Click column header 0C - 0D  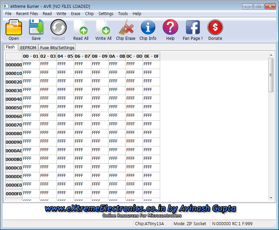click(134, 56)
